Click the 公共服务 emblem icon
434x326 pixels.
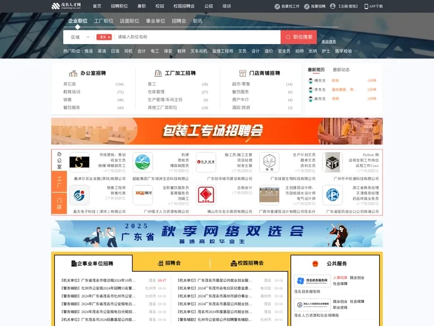[x=315, y=264]
